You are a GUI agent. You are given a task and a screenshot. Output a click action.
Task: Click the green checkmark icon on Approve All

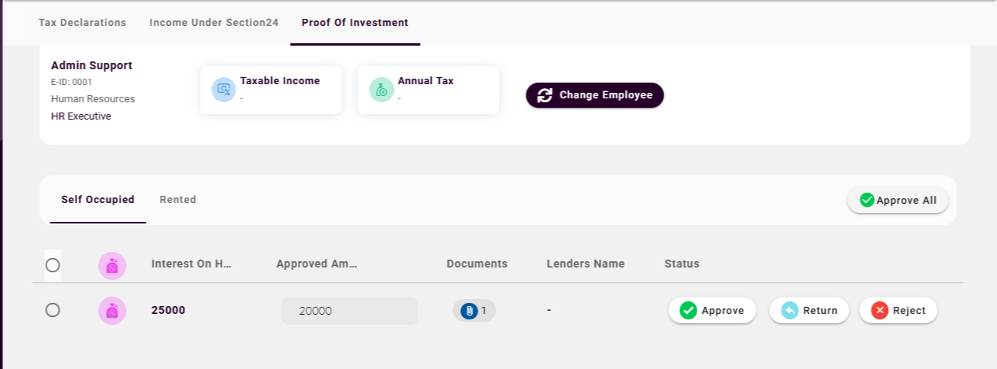[x=867, y=200]
